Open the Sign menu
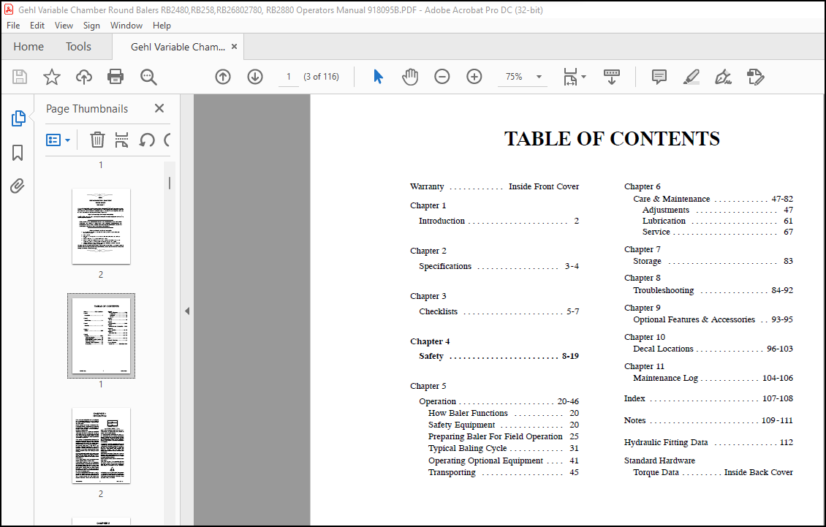826x527 pixels. pyautogui.click(x=91, y=26)
